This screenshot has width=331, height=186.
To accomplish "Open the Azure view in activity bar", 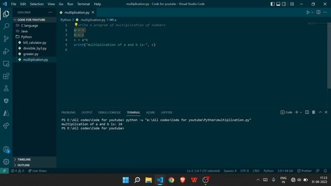I will click(x=6, y=113).
